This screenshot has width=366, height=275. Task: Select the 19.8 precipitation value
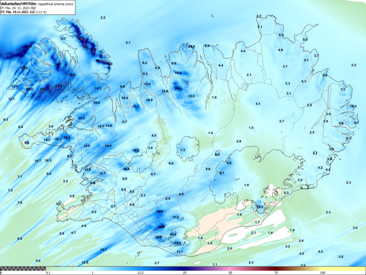point(71,75)
